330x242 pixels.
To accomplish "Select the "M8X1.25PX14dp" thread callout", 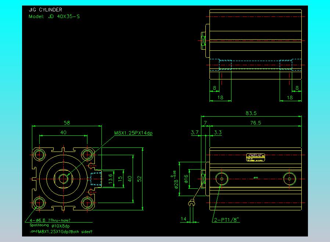I will (133, 133).
